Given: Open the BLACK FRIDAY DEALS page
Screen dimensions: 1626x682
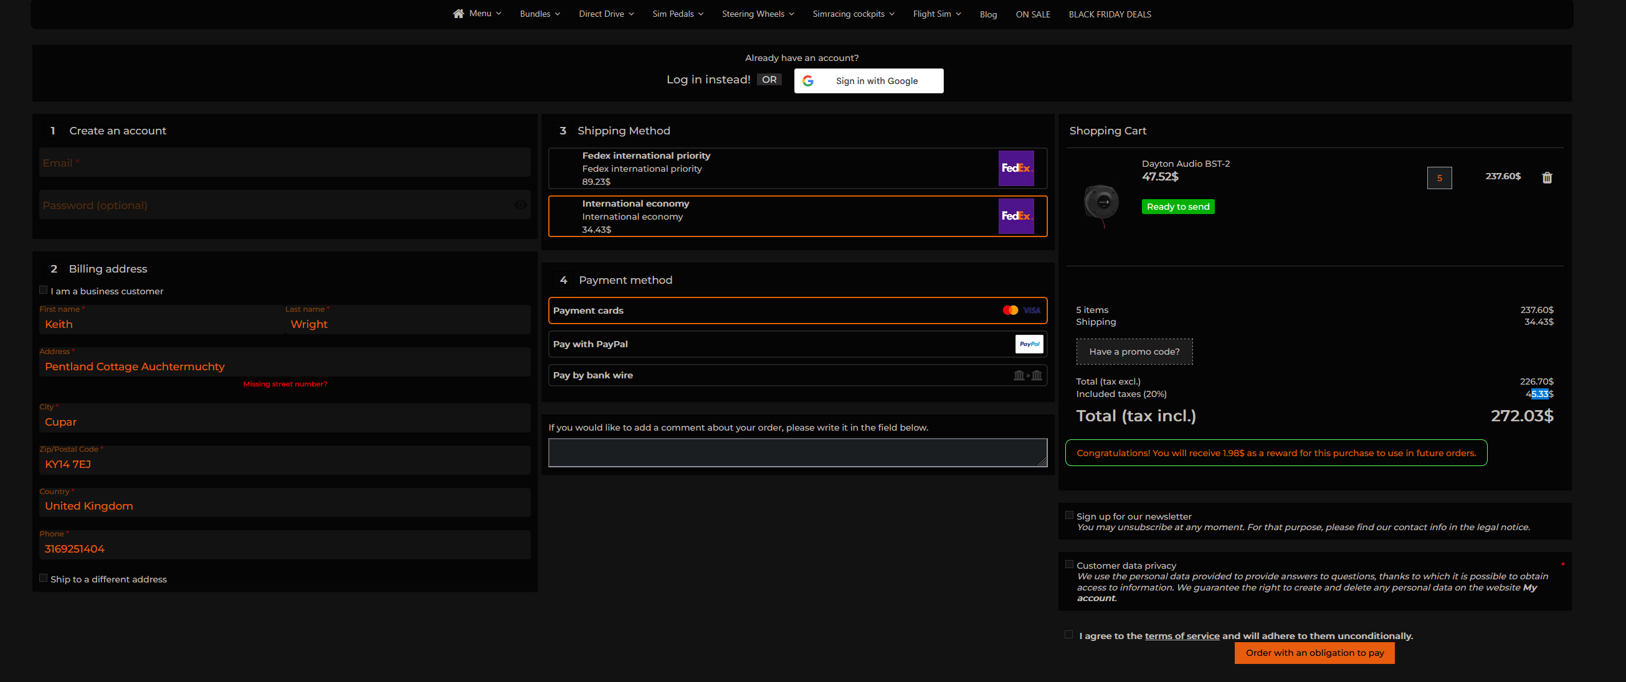Looking at the screenshot, I should click(x=1110, y=14).
